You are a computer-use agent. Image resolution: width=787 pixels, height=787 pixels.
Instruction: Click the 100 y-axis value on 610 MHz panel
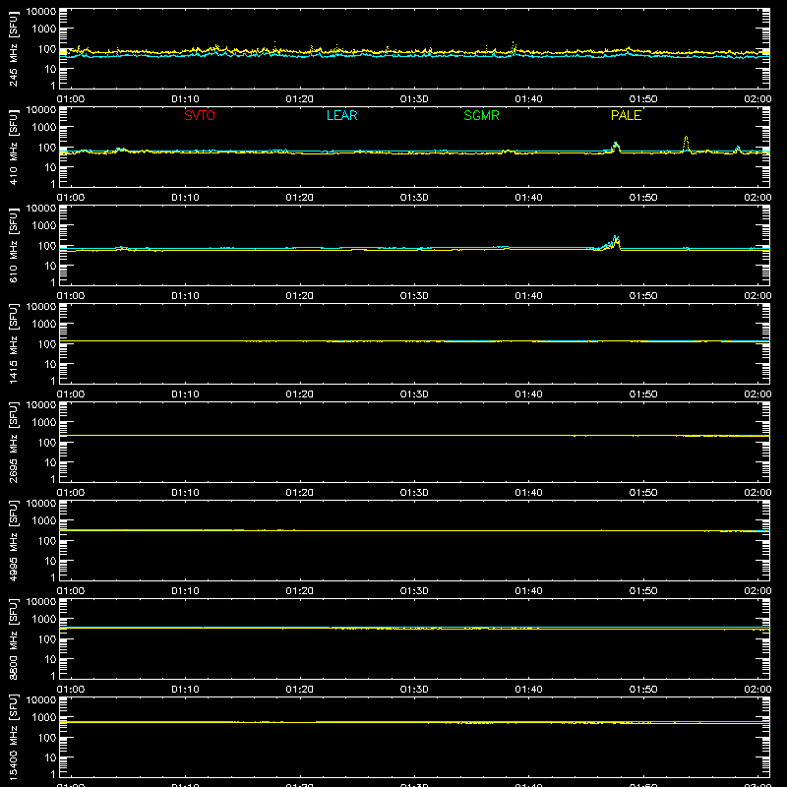[x=47, y=246]
